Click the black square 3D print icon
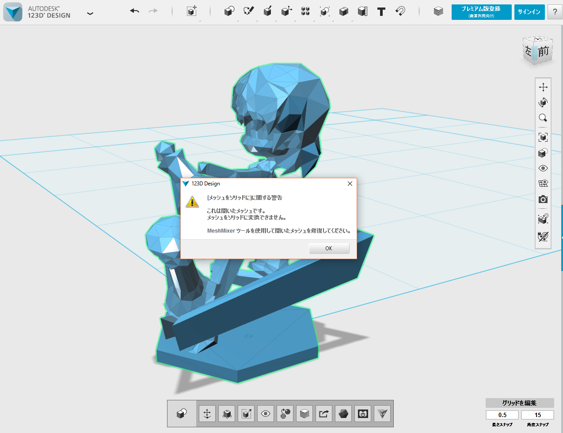Image resolution: width=563 pixels, height=433 pixels. 363,414
